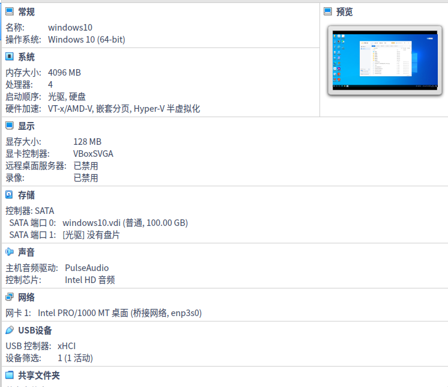Click the 操作系统: label
Viewport: 448px width, 387px height.
point(23,40)
